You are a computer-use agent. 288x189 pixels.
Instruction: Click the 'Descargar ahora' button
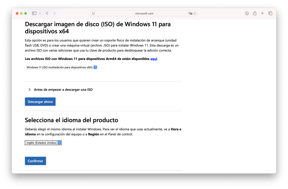tap(40, 102)
